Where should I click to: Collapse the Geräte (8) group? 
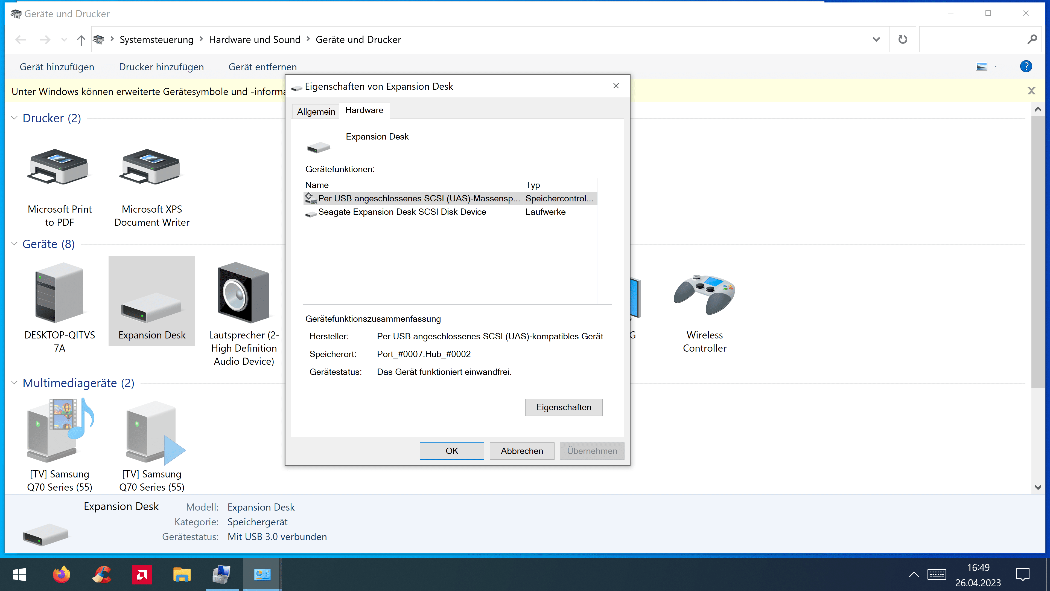tap(14, 244)
